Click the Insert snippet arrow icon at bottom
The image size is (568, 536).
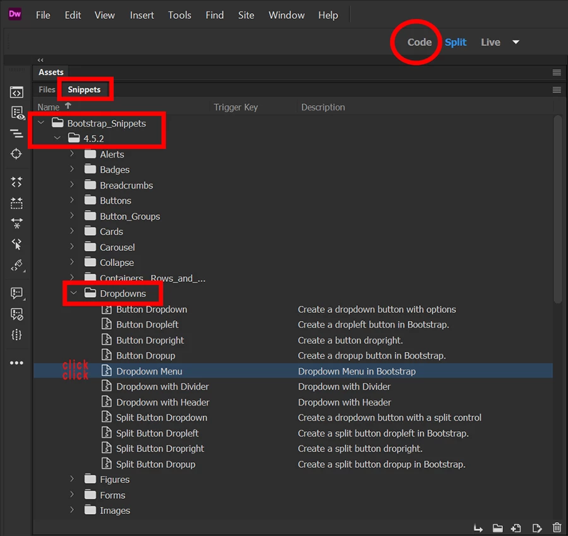click(478, 529)
